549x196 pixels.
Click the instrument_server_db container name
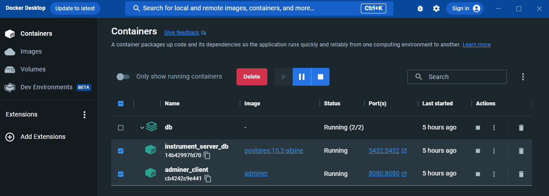coord(197,146)
